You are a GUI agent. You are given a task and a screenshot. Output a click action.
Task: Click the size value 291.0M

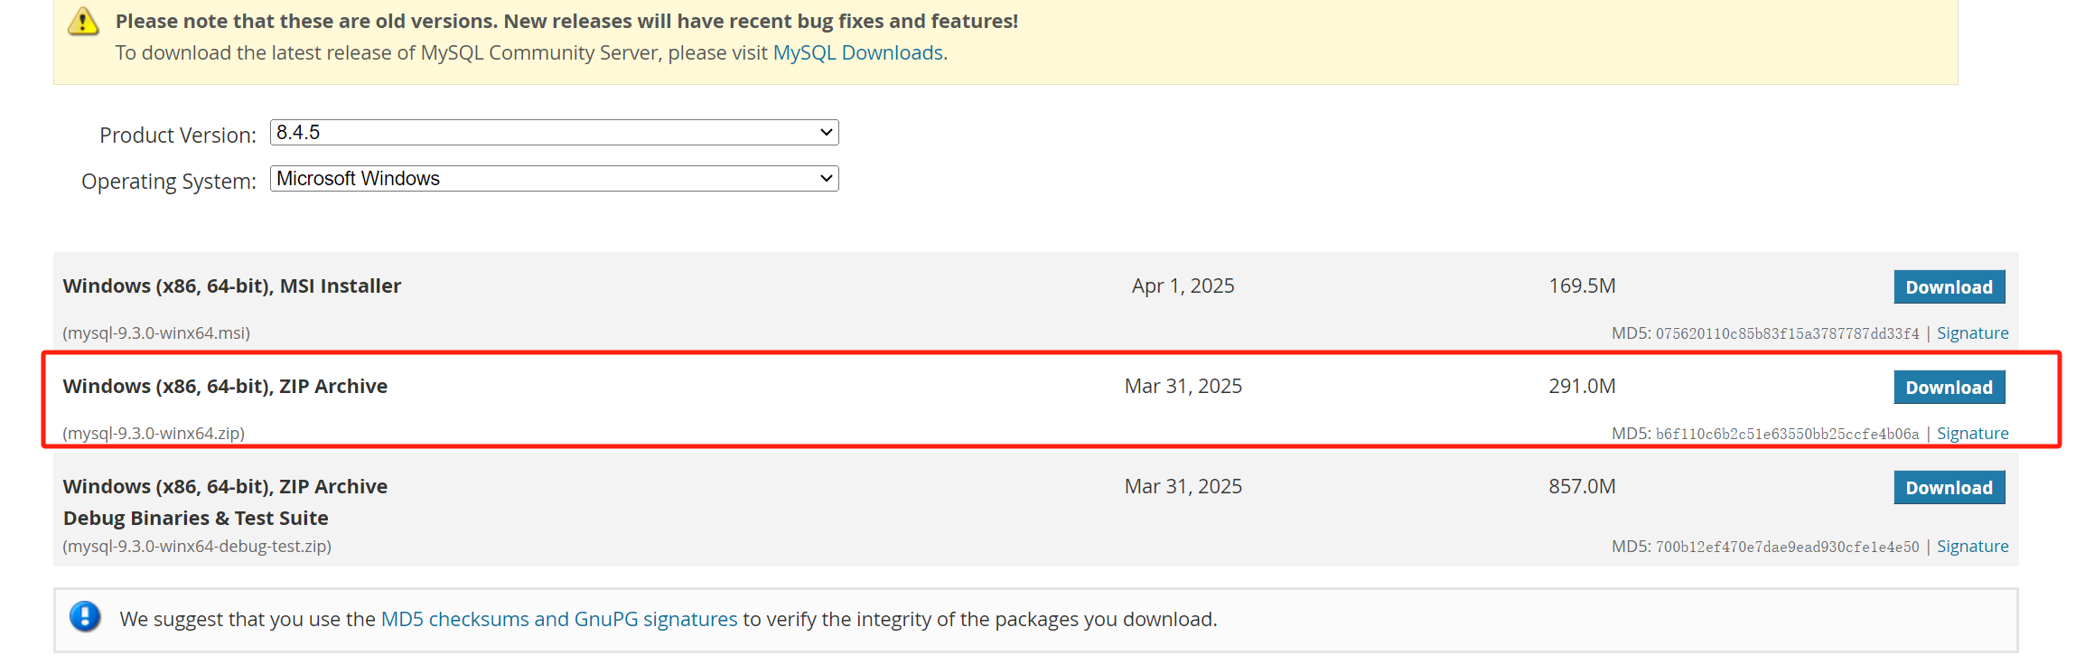pos(1583,386)
